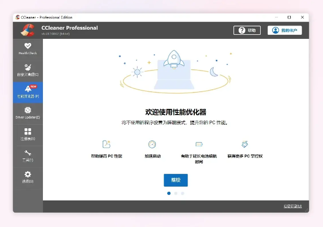
Task: Open 我的账户 my account button
Action: [285, 30]
